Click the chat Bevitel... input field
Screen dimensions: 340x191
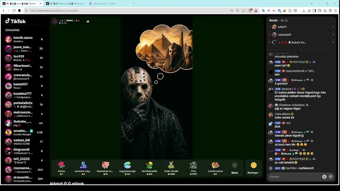click(295, 177)
